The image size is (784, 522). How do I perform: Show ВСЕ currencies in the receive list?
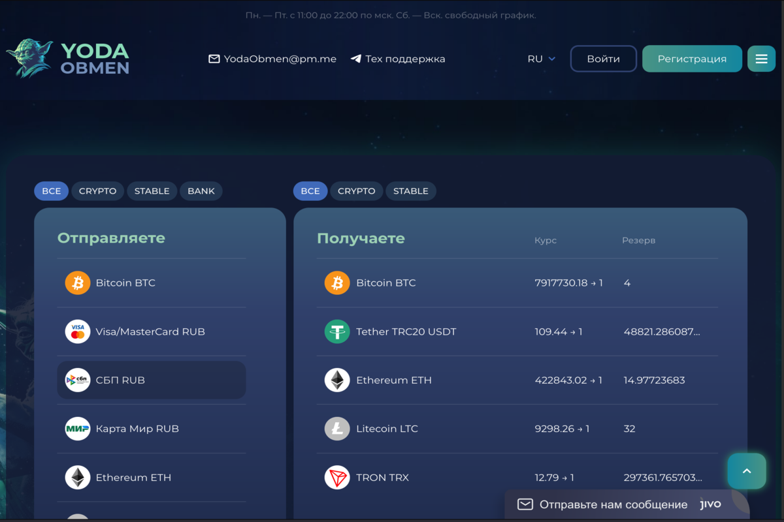click(310, 191)
